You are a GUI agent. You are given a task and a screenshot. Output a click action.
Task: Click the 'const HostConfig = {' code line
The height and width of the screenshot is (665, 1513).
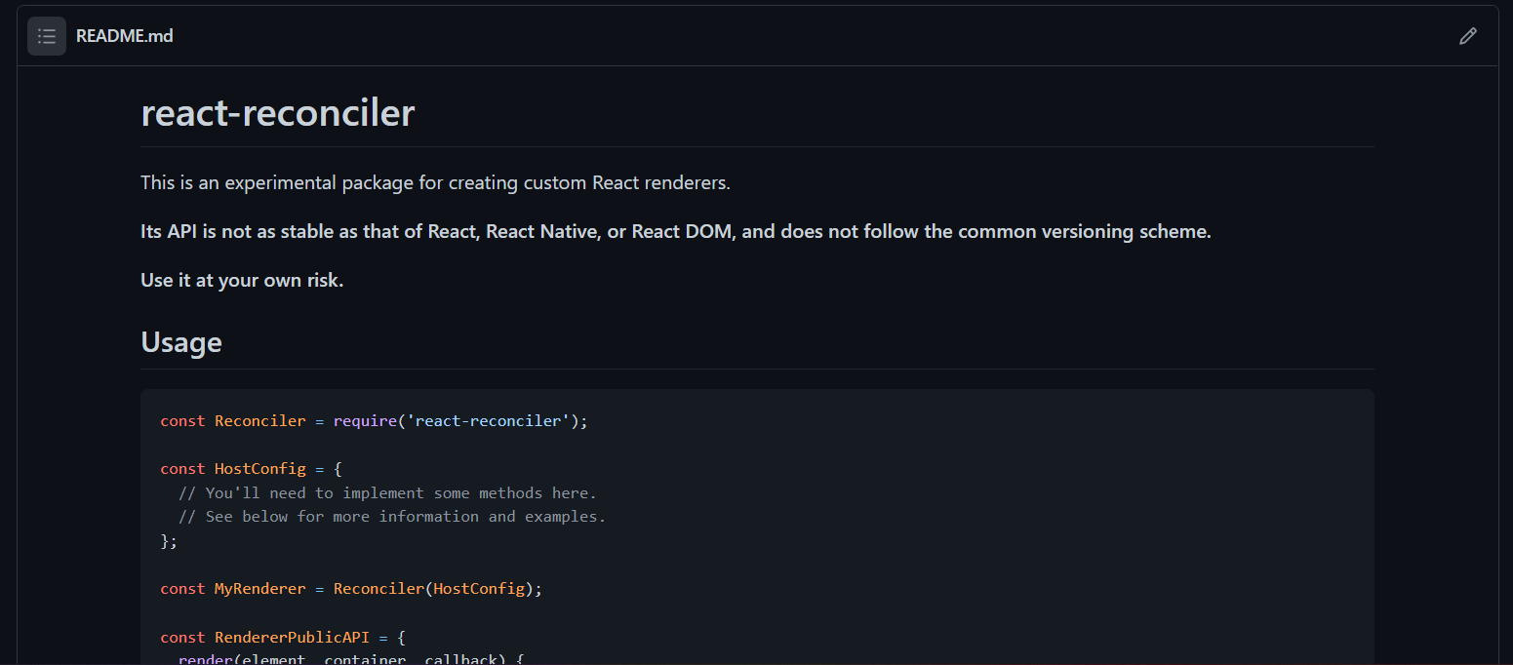pyautogui.click(x=252, y=469)
